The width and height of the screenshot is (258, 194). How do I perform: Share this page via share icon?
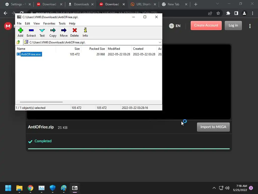210,13
